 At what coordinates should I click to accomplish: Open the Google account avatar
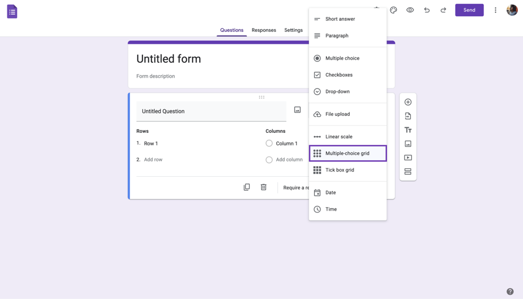click(512, 10)
